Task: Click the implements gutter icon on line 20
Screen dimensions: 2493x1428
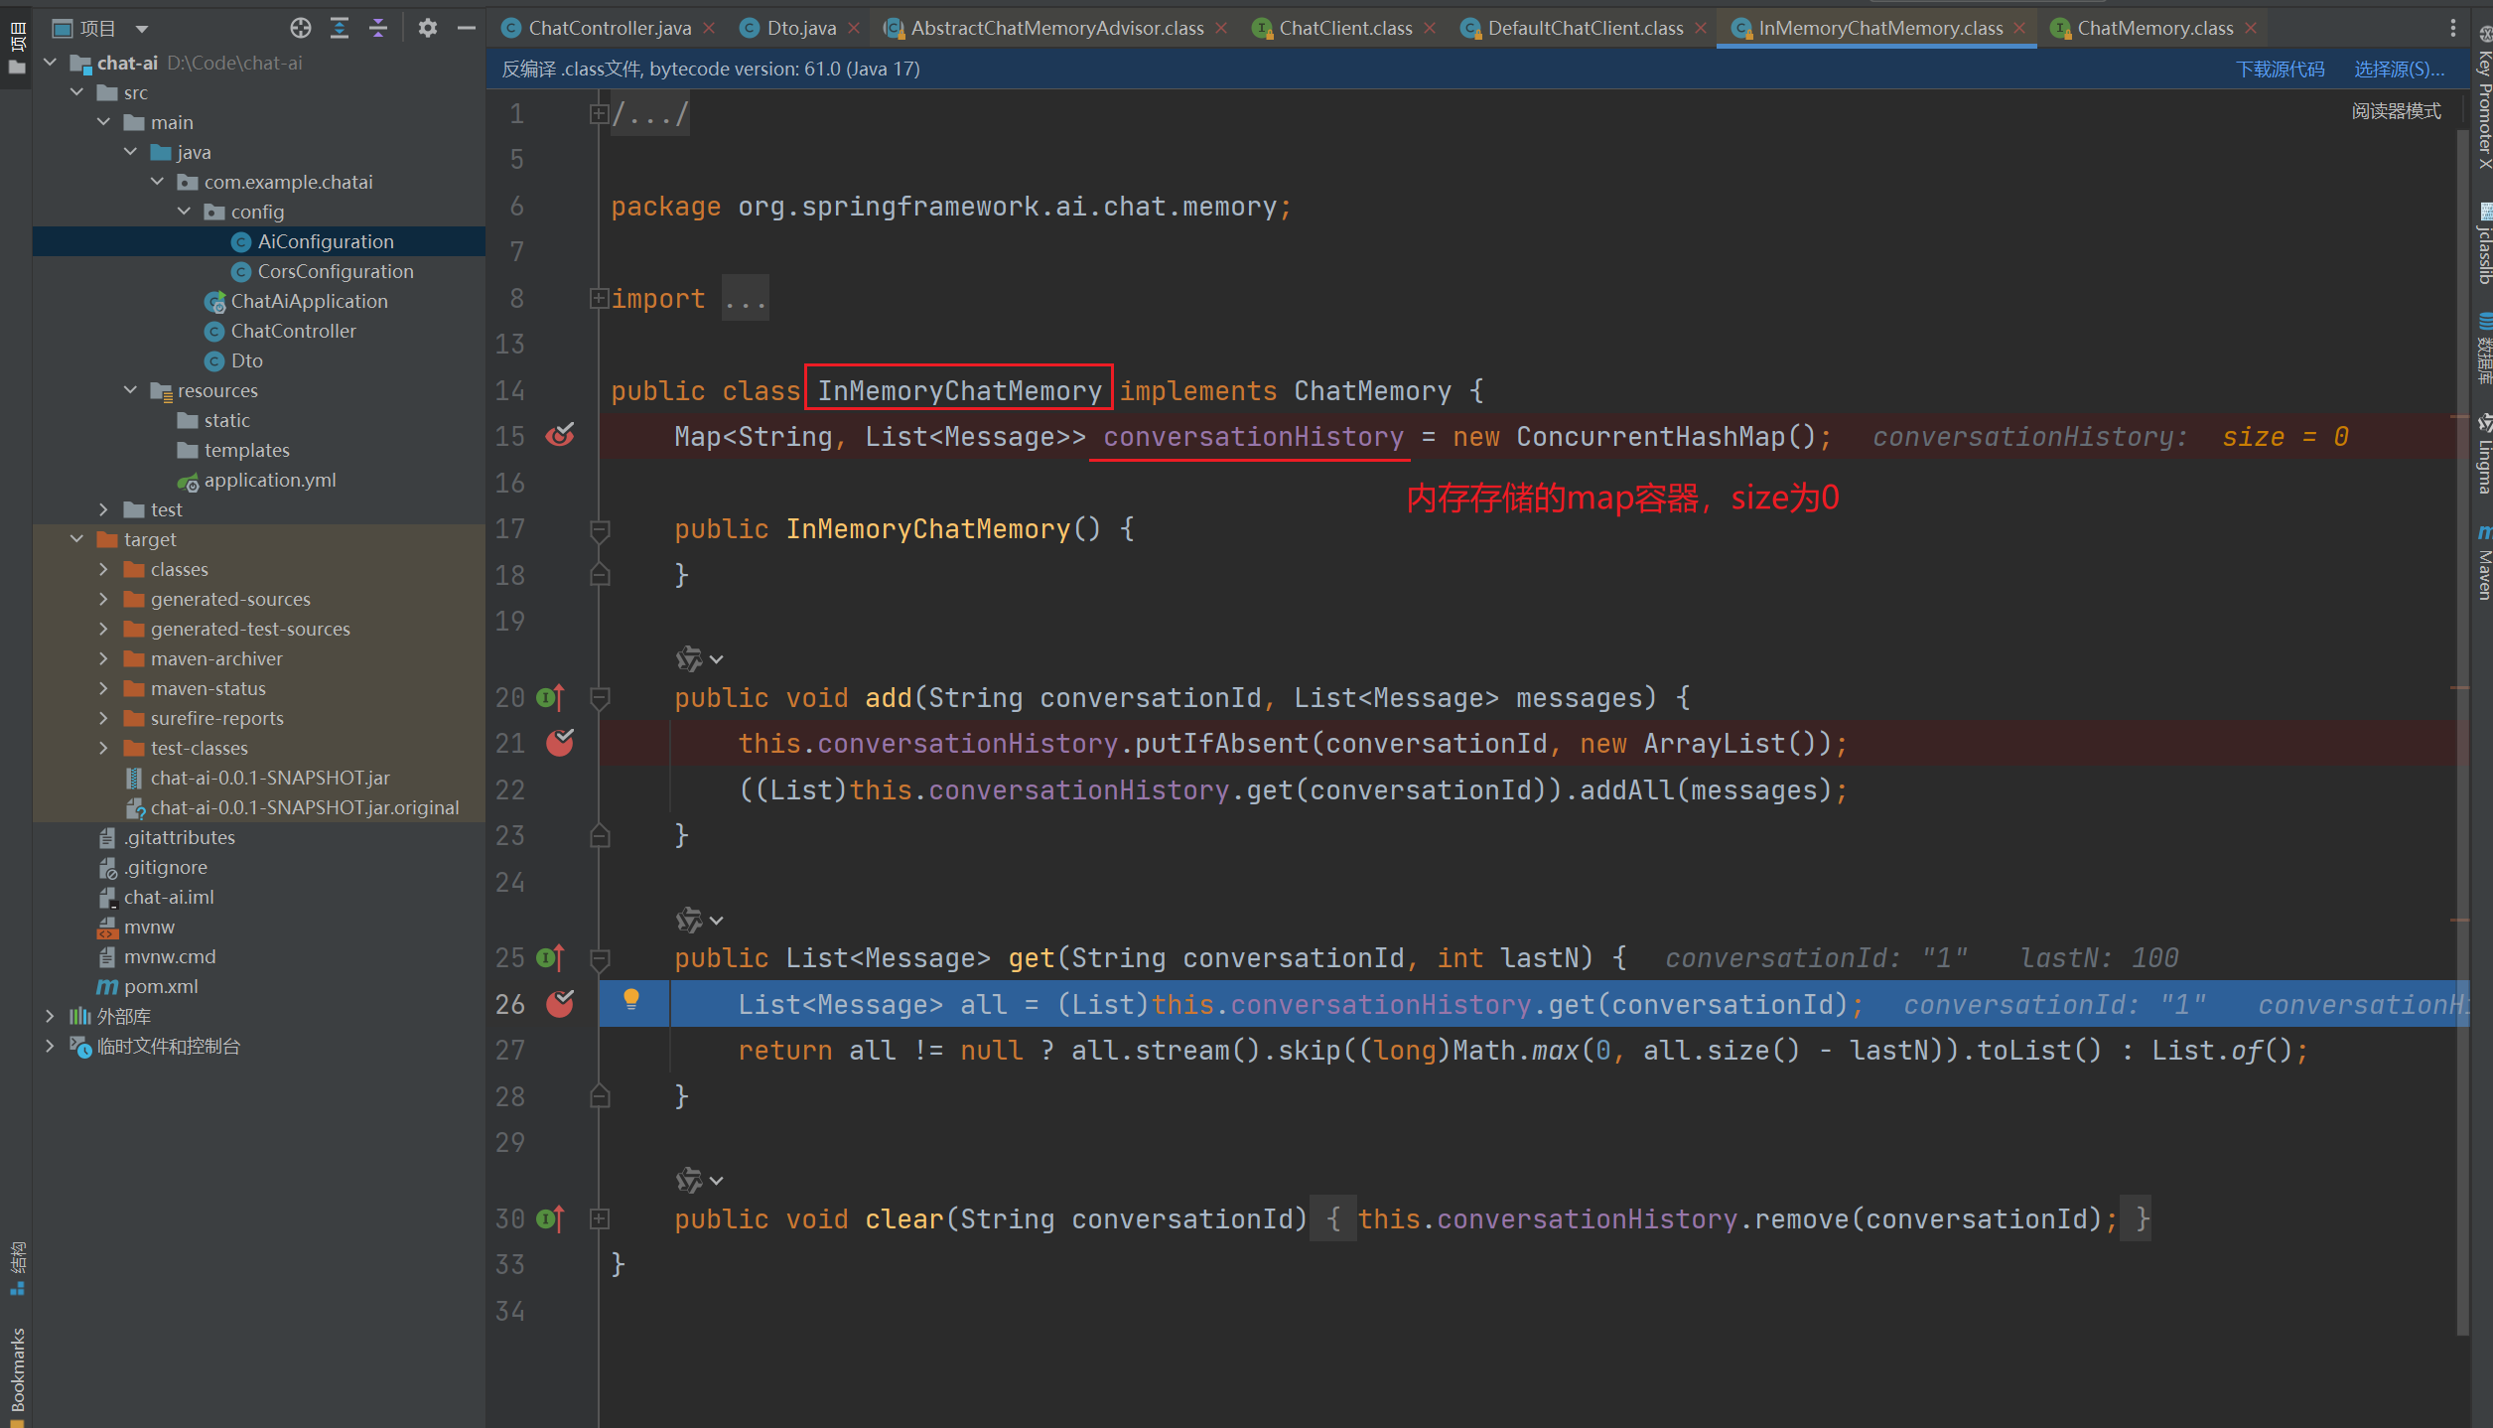Action: pos(550,698)
